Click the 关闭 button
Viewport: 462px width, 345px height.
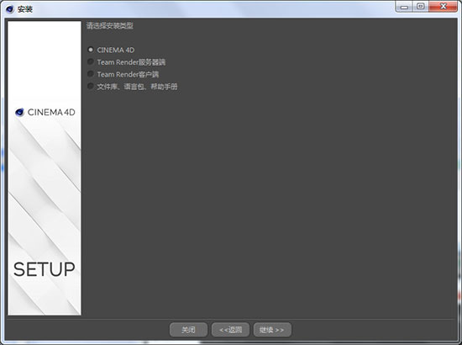(188, 330)
